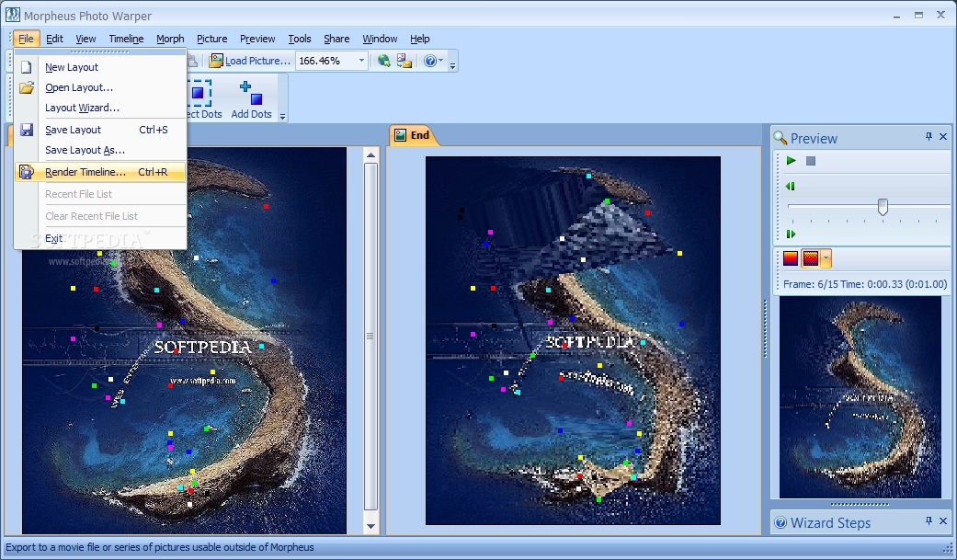The image size is (957, 560).
Task: Select the Add Dots tool
Action: (x=251, y=99)
